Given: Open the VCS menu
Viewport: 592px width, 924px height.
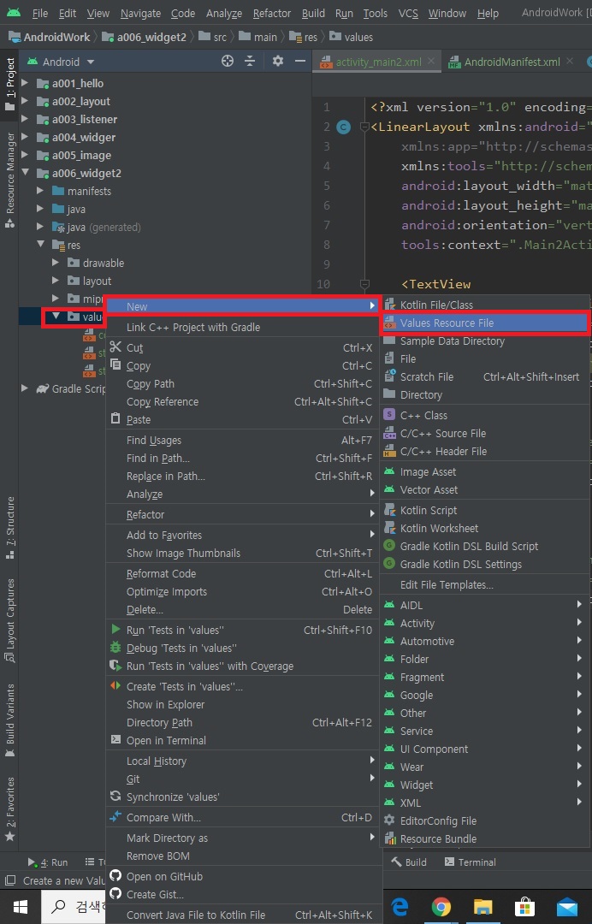Looking at the screenshot, I should point(408,13).
